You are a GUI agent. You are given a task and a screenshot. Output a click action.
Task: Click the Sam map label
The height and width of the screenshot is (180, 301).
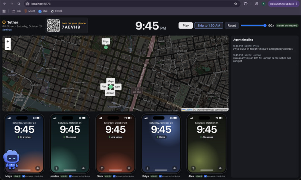pyautogui.click(x=118, y=87)
